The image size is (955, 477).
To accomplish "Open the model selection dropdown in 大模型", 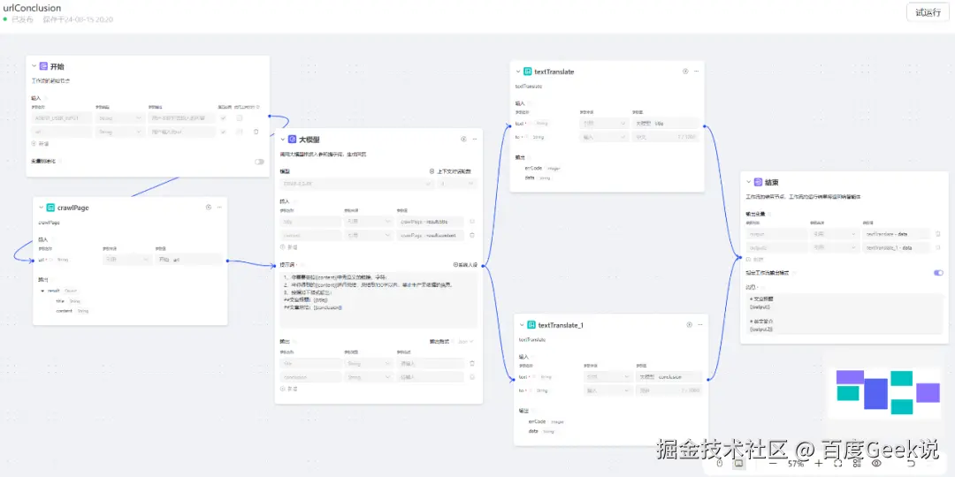I will [355, 183].
